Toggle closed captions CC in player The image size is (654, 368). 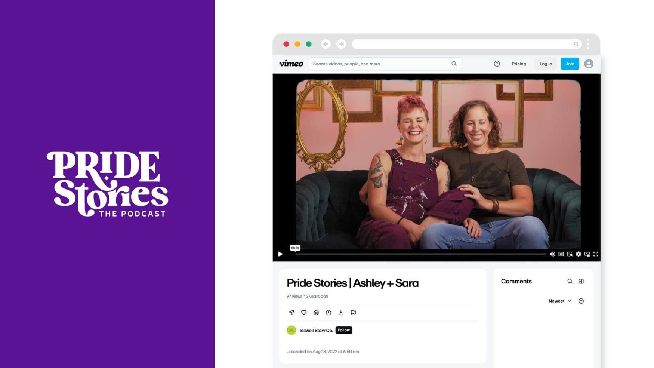561,254
